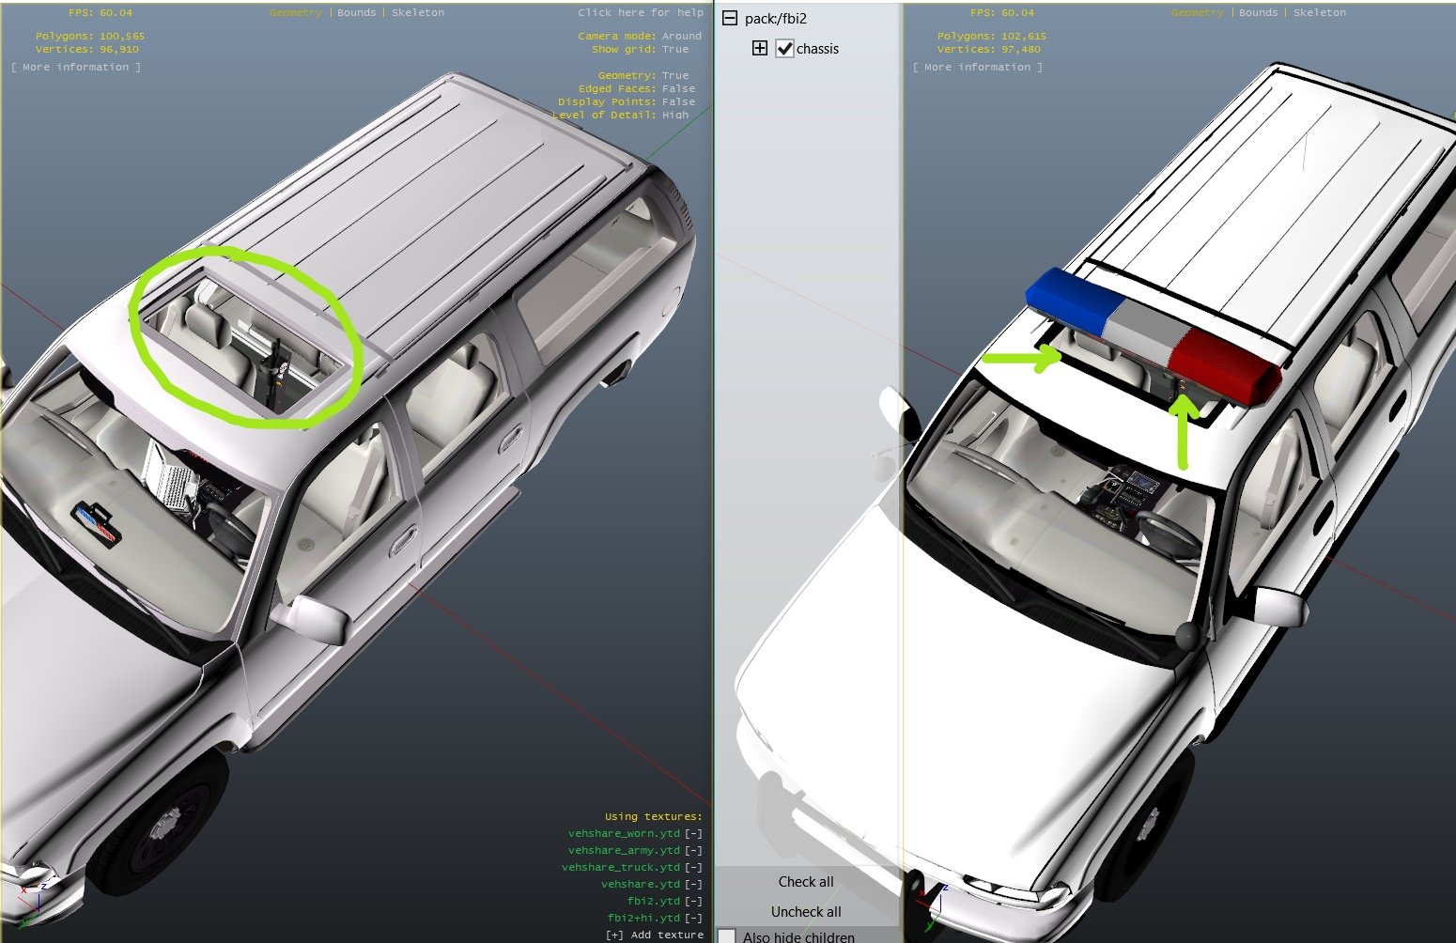Select the vehshare_worn.ytd texture name
The width and height of the screenshot is (1456, 943).
pyautogui.click(x=624, y=834)
